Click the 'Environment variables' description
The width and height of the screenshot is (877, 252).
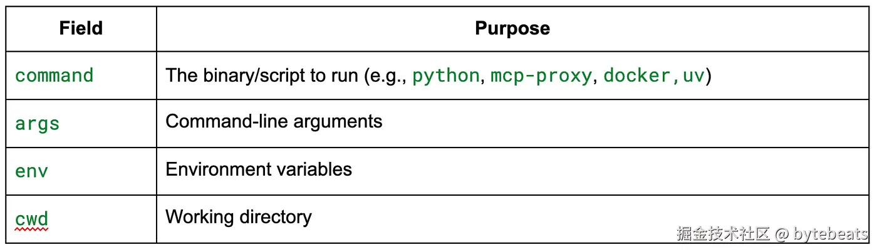tap(258, 169)
